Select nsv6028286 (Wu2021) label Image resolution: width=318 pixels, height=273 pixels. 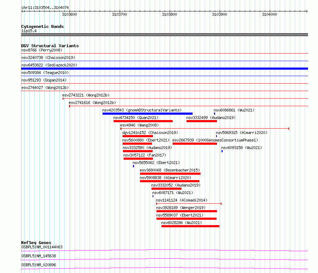click(x=182, y=223)
